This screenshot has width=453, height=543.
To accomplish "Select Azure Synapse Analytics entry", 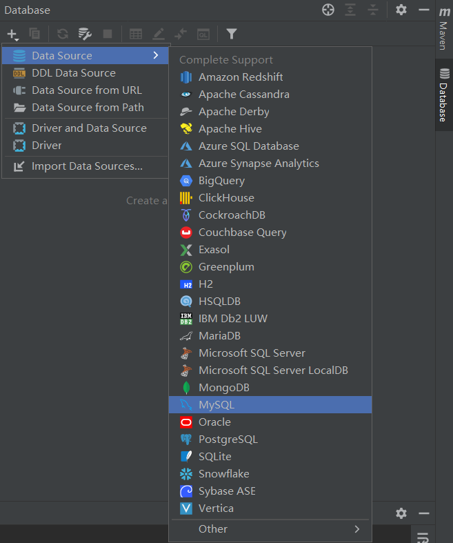I will point(270,164).
